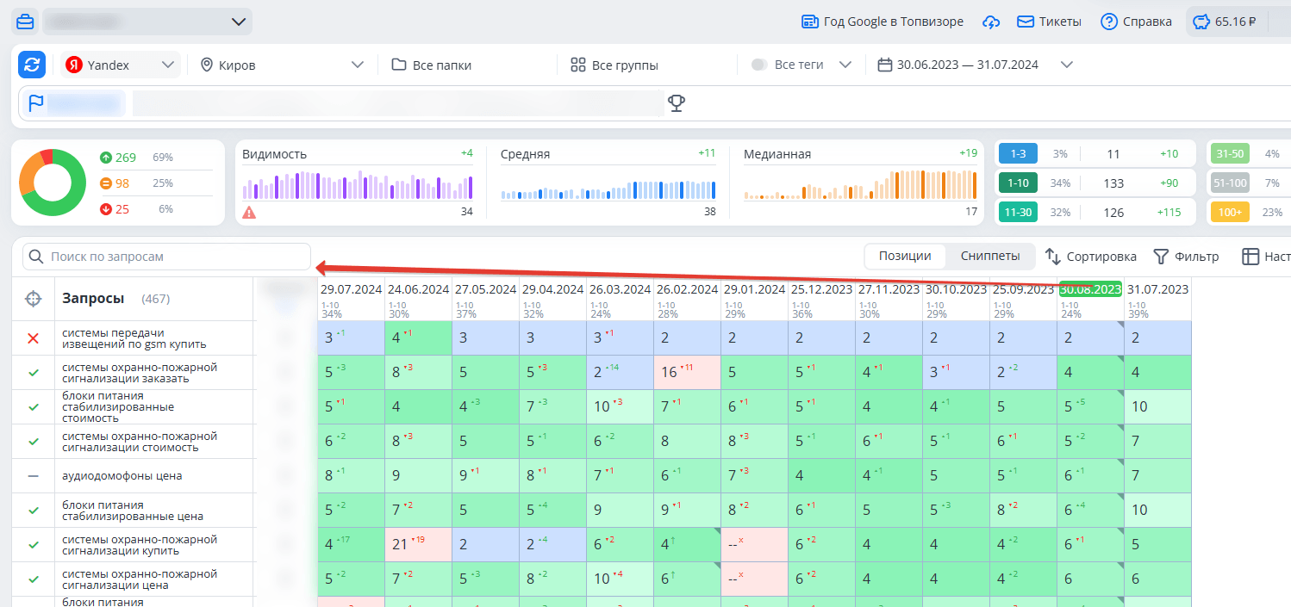Click the briefcase projects icon

click(x=26, y=22)
